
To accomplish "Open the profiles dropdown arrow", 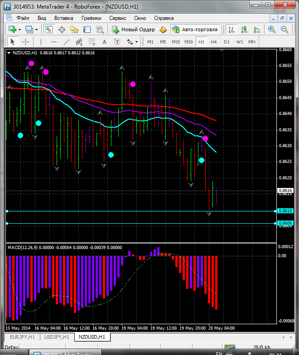I will point(36,29).
